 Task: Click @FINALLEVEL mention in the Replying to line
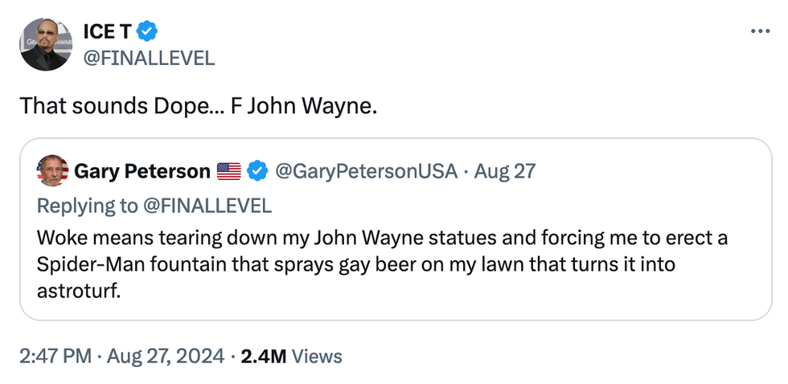tap(207, 206)
